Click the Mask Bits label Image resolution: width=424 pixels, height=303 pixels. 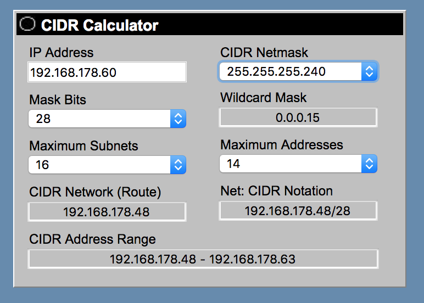point(58,99)
